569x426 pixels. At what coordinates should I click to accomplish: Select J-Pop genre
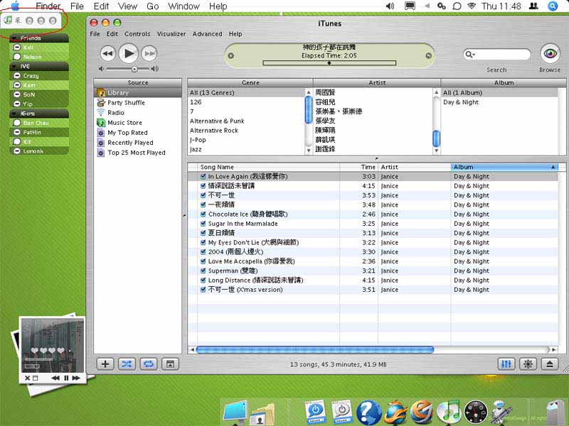tap(198, 140)
